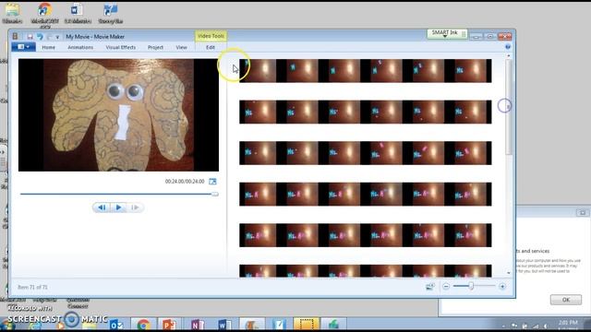The image size is (591, 332).
Task: Click storyboard scrollbar up arrow
Action: coord(509,55)
